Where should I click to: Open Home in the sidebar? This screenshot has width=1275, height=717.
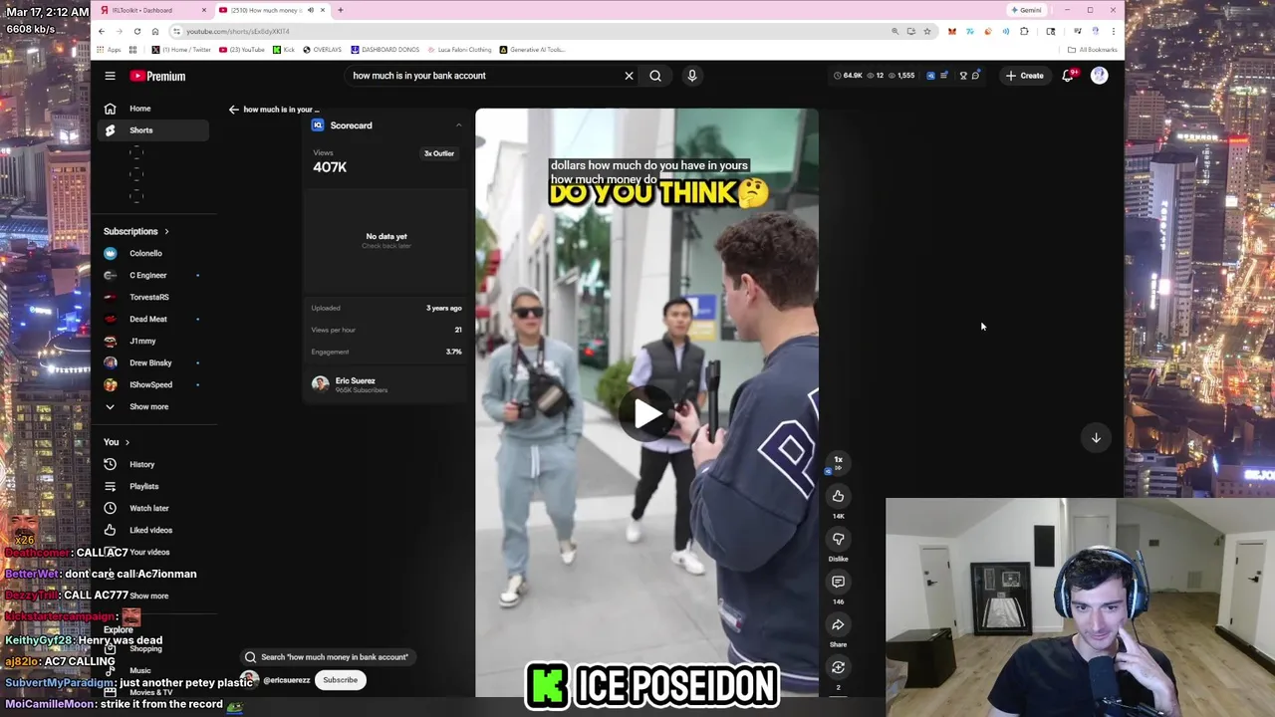pos(153,109)
